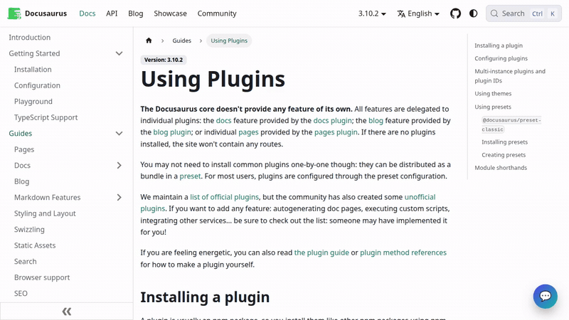Jump to 'Configuring plugins' in TOC
The image size is (569, 320).
point(501,58)
